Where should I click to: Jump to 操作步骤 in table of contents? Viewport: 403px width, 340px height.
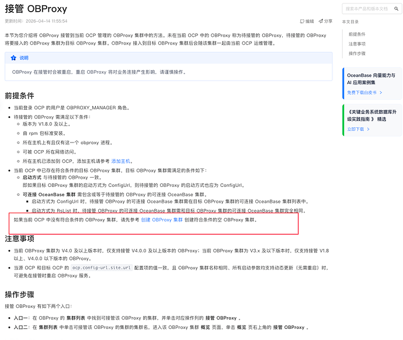(x=357, y=54)
